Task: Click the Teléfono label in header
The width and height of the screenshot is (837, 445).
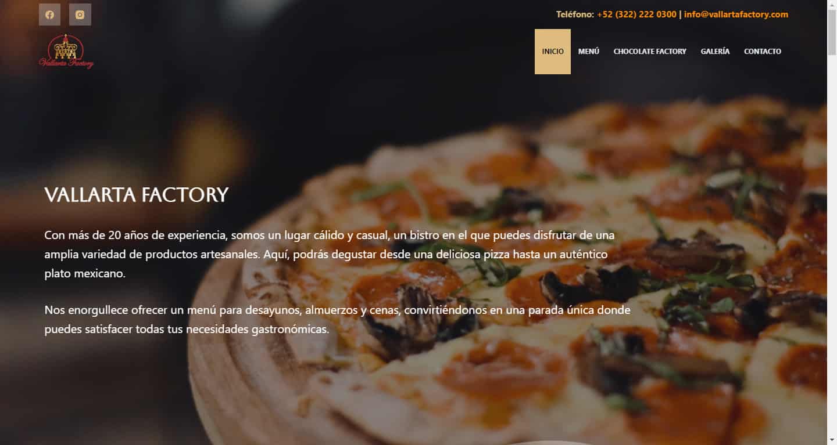Action: 575,15
